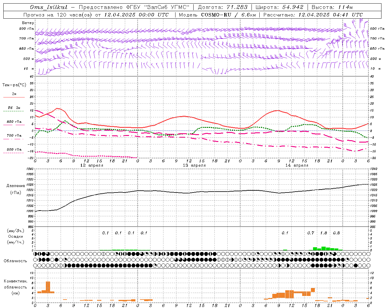
Task: Select the (км) convective unit label
Action: tap(16, 293)
